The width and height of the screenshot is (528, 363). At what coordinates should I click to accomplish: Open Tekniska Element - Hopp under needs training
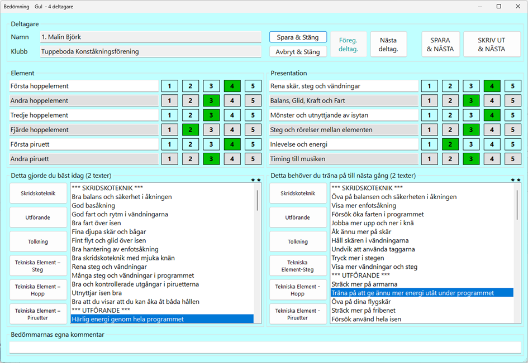(298, 290)
